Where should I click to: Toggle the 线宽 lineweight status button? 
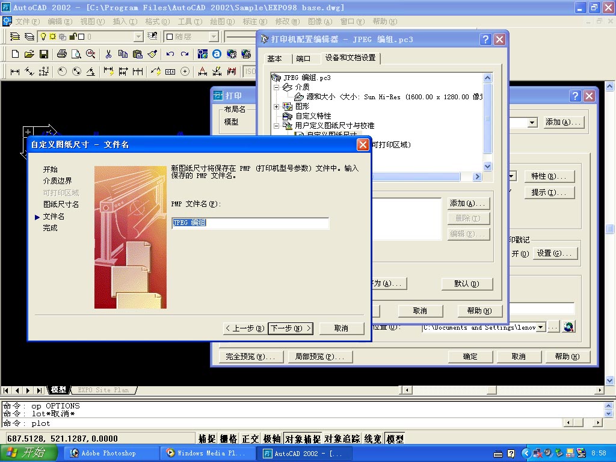point(373,439)
